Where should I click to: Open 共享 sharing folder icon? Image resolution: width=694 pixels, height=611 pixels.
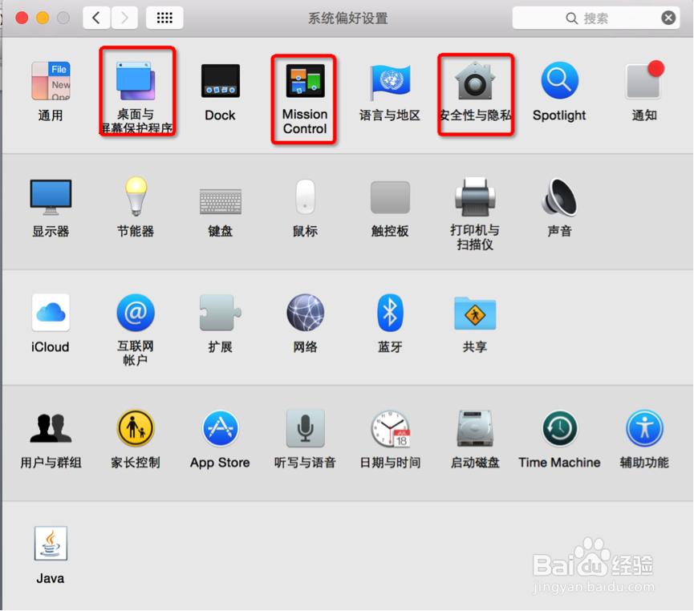click(475, 314)
